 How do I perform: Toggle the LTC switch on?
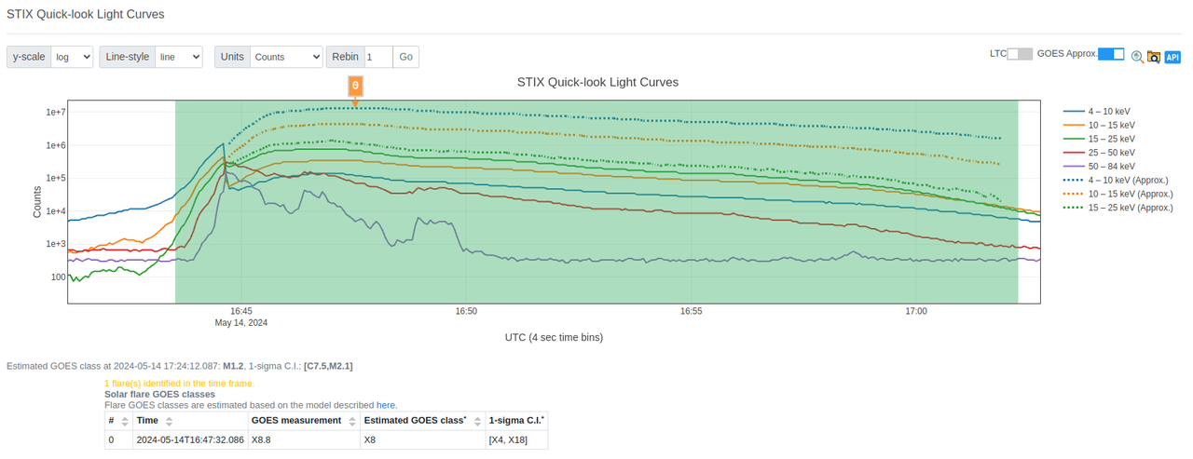1021,54
